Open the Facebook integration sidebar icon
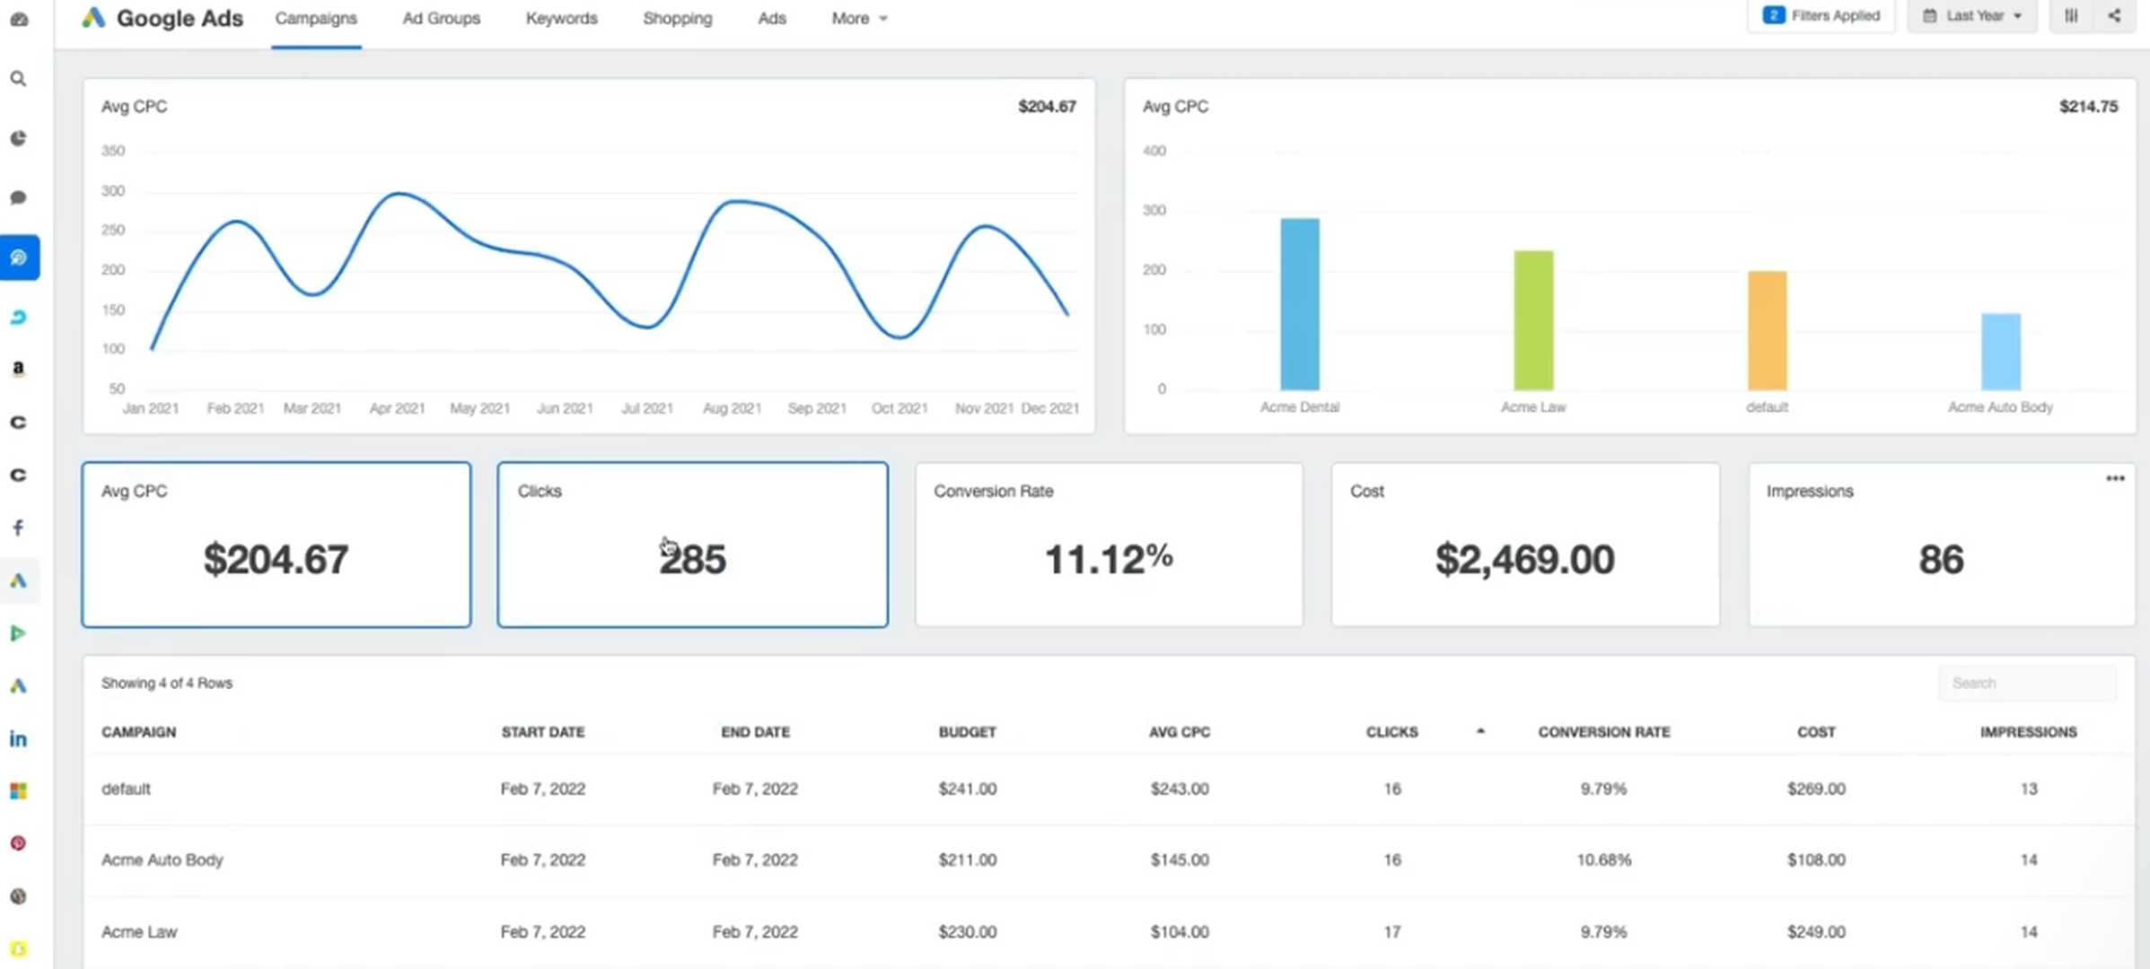The image size is (2150, 969). click(x=18, y=528)
